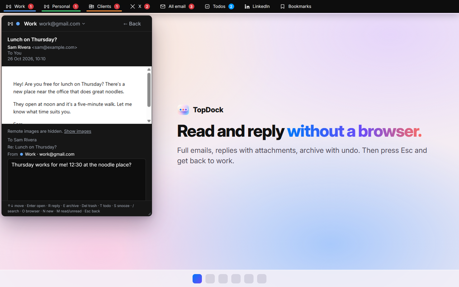Viewport: 459px width, 287px height.
Task: Click the email body scrollbar down arrow
Action: coord(149,121)
